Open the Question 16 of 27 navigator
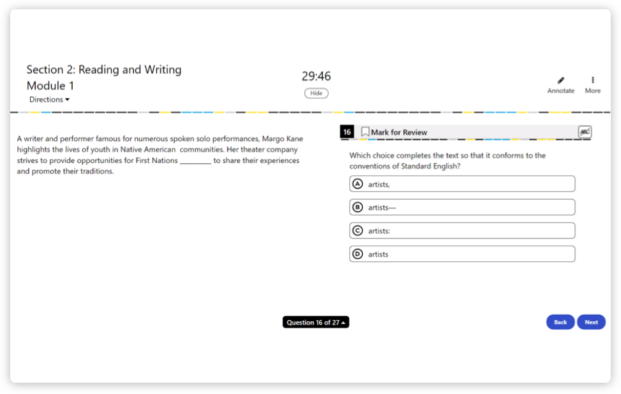This screenshot has width=621, height=394. (316, 322)
